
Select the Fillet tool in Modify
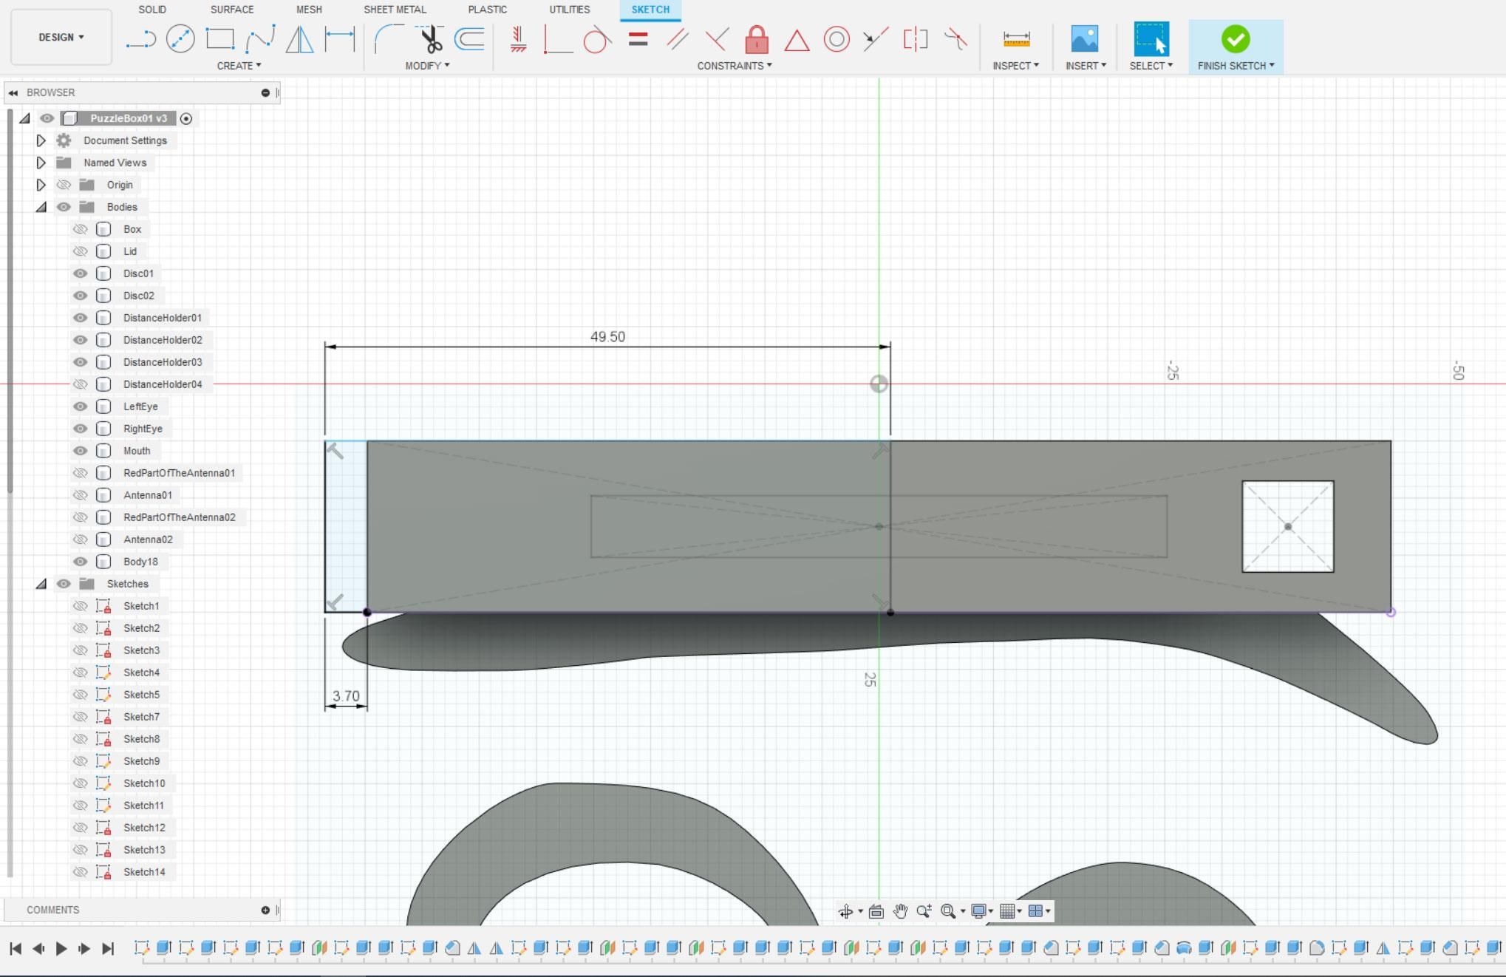tap(389, 38)
